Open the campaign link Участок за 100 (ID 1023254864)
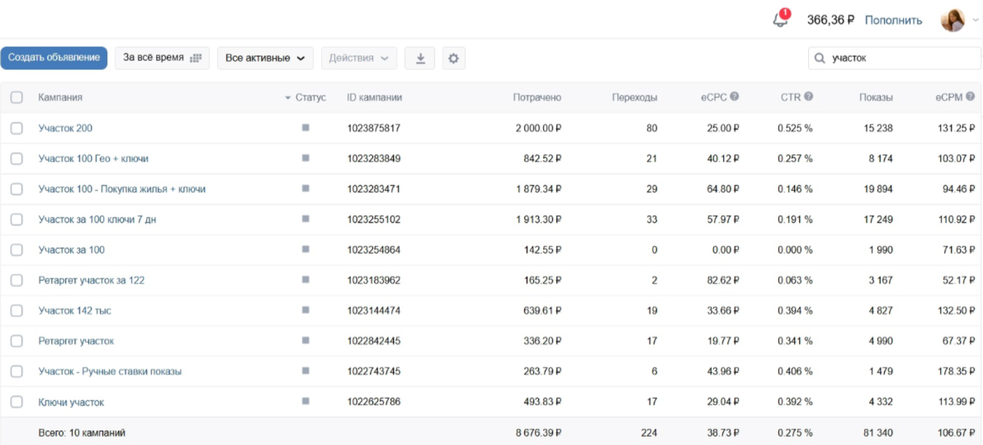This screenshot has height=445, width=983. (72, 250)
